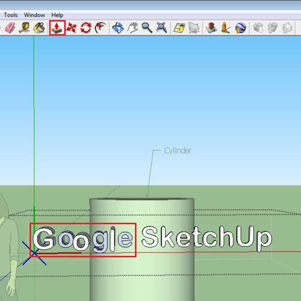Activate the Push/Pull tool
Screen dimensions: 301x301
click(57, 28)
